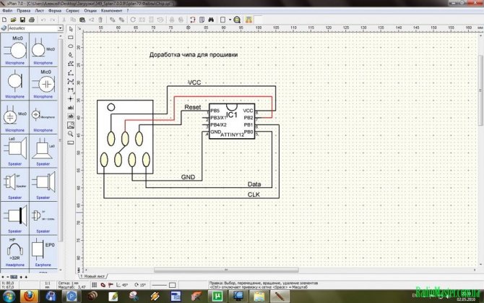The width and height of the screenshot is (484, 303).
Task: Open the Компонент menu
Action: coord(112,12)
